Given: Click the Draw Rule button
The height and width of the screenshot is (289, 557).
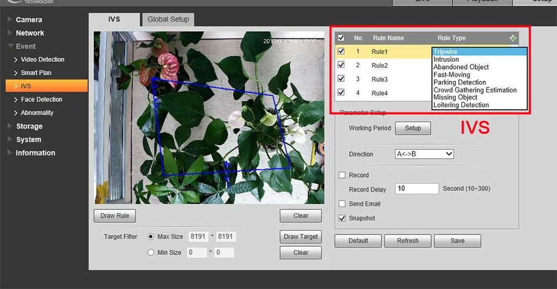Looking at the screenshot, I should point(115,215).
